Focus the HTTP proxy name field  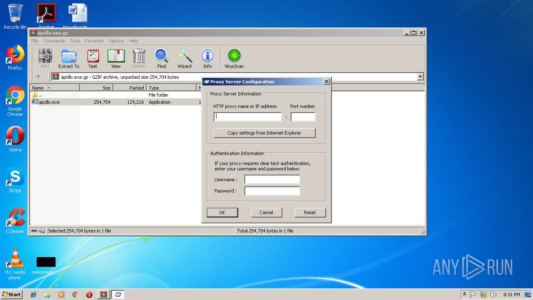tap(248, 117)
